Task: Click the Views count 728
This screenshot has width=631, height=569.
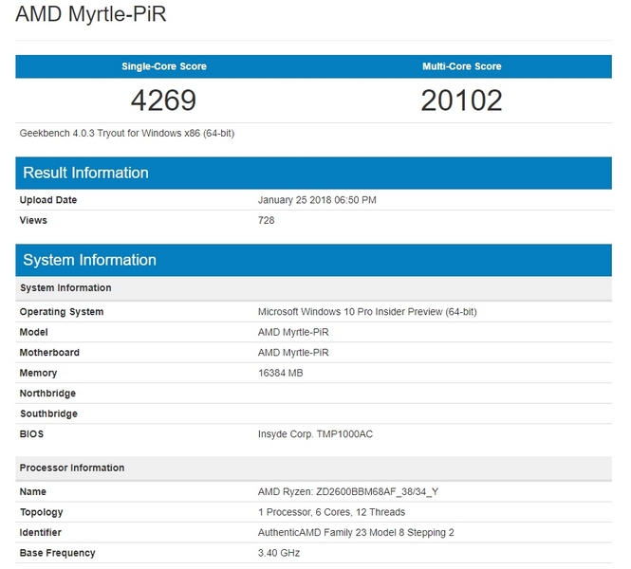Action: tap(266, 220)
